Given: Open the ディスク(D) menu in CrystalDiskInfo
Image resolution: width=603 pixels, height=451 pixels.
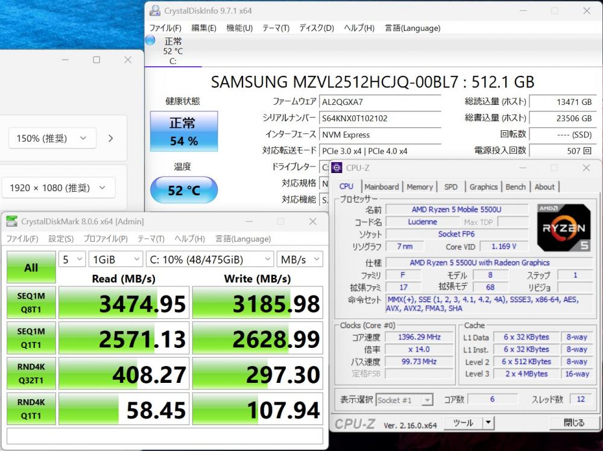Looking at the screenshot, I should pos(317,28).
